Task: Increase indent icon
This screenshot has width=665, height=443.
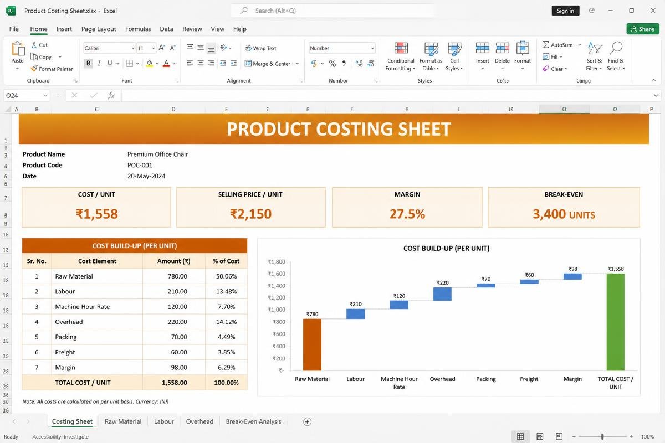Action: tap(232, 64)
